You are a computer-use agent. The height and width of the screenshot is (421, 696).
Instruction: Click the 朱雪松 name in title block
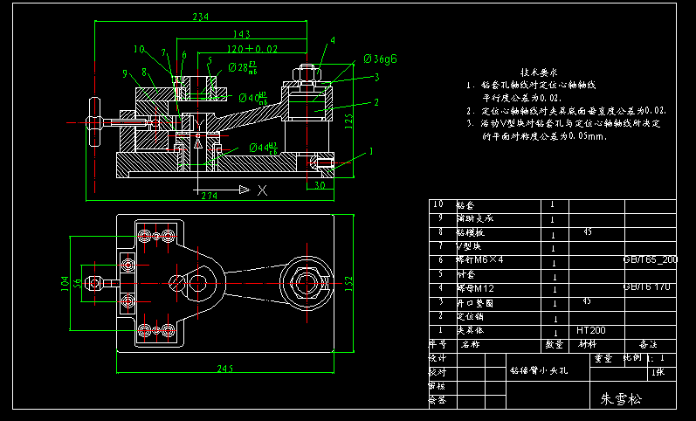(620, 398)
